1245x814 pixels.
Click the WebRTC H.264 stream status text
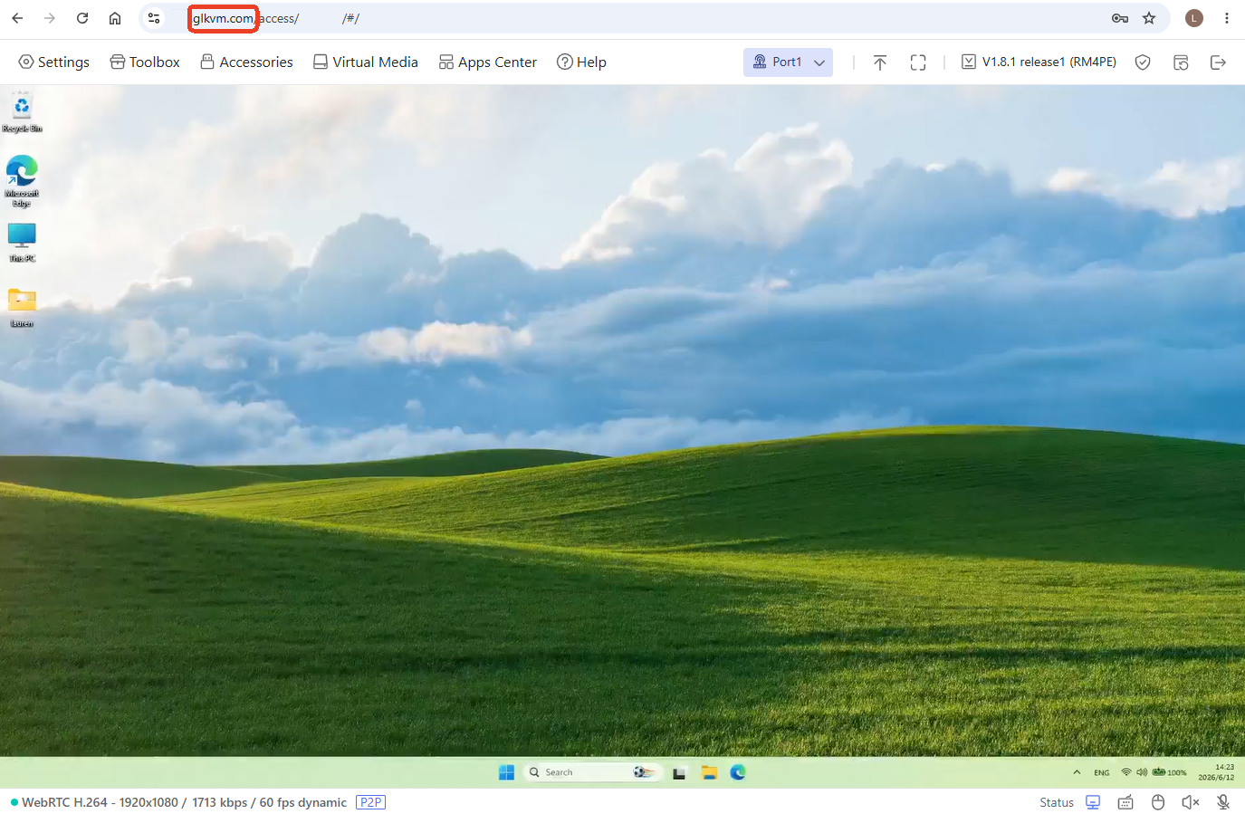(x=184, y=802)
